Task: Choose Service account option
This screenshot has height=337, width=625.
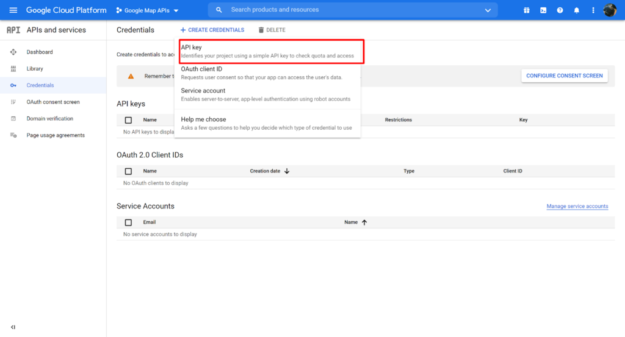Action: tap(267, 94)
